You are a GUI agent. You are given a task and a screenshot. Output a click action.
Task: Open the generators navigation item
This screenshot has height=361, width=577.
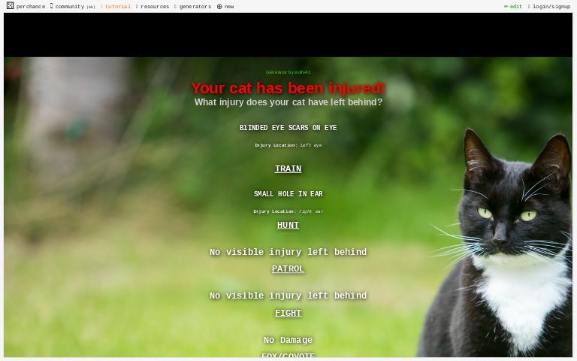(195, 6)
